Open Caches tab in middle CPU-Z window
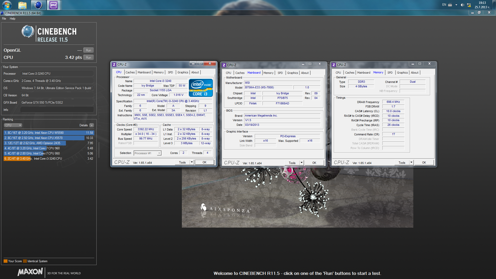Image resolution: width=496 pixels, height=279 pixels. coord(240,73)
